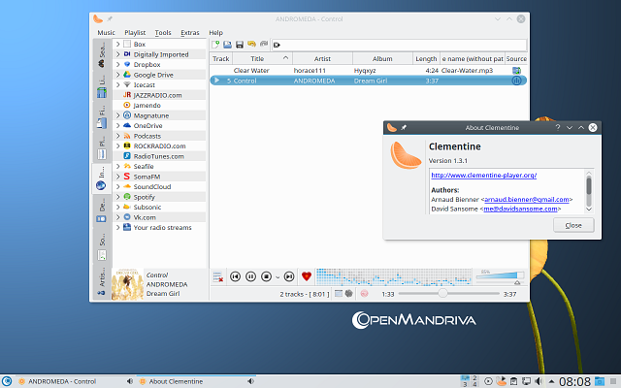Expand the Icecast node

[x=117, y=84]
